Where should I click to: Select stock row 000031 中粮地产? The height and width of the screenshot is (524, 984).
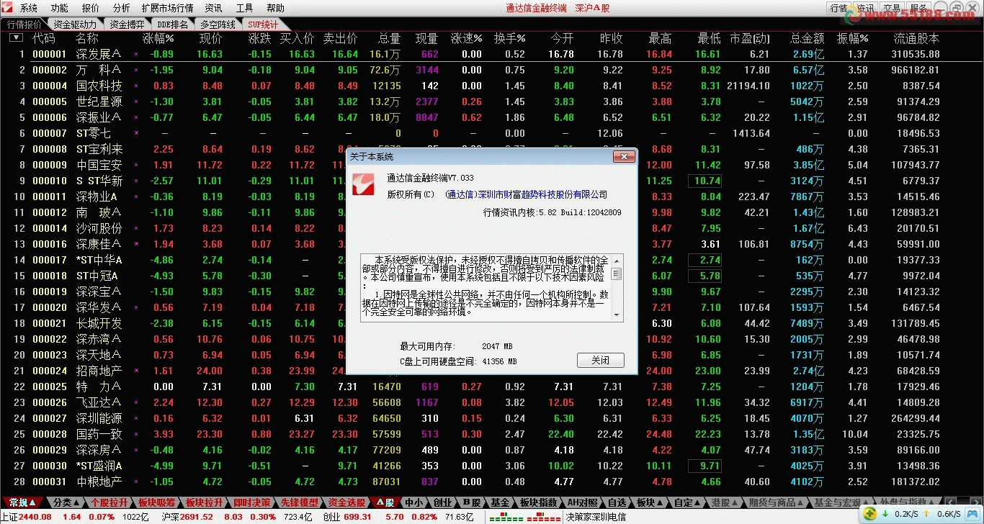point(492,482)
